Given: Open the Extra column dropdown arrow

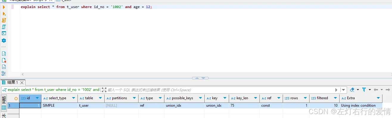Looking at the screenshot, I should click(379, 98).
